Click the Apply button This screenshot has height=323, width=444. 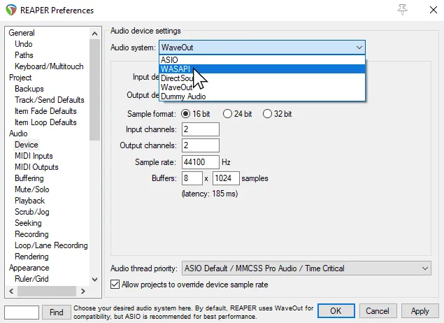click(x=420, y=311)
